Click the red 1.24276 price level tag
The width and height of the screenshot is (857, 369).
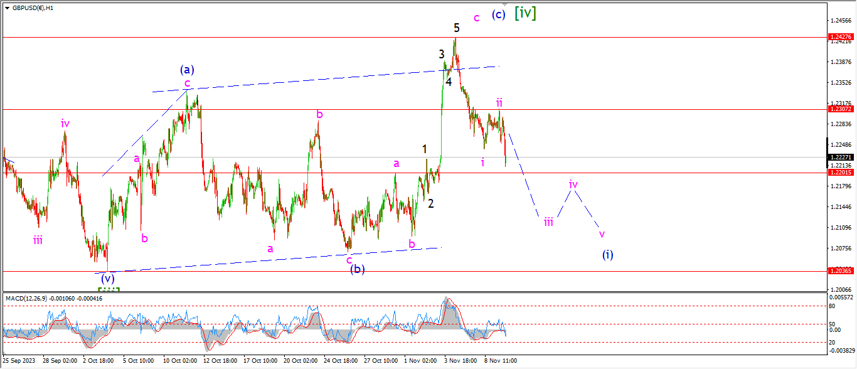[840, 38]
